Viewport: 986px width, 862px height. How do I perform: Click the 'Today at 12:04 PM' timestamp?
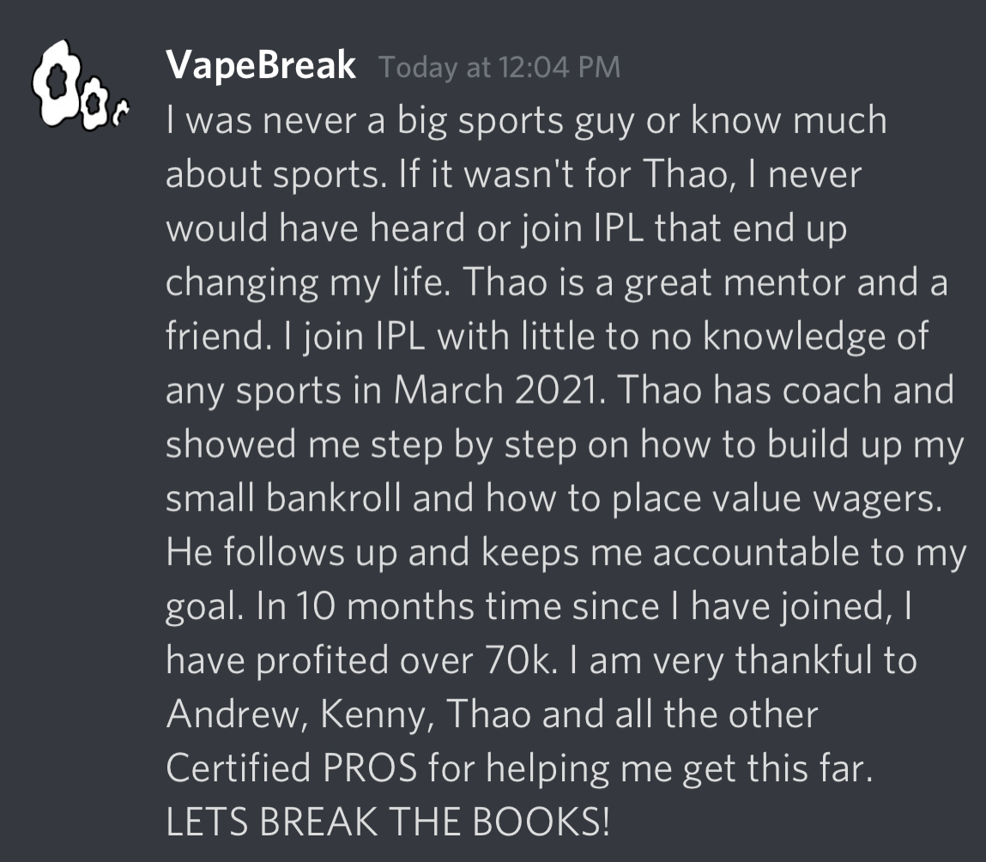(500, 67)
